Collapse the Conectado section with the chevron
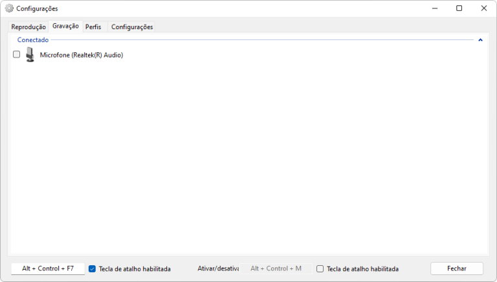Screen dimensions: 497x282 click(x=480, y=40)
